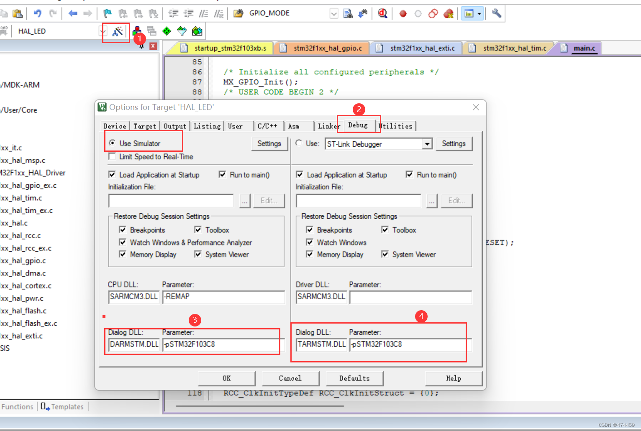
Task: Toggle Watch Windows & Performance Analyzer checkbox
Action: tap(123, 242)
